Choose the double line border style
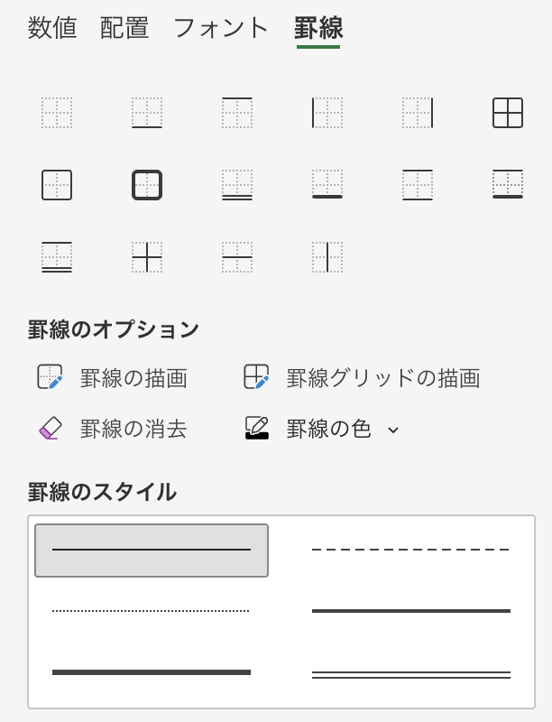Screen dimensions: 552x722 pos(410,674)
